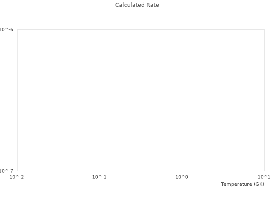Click the 10^1 x-axis tick label

coord(264,176)
